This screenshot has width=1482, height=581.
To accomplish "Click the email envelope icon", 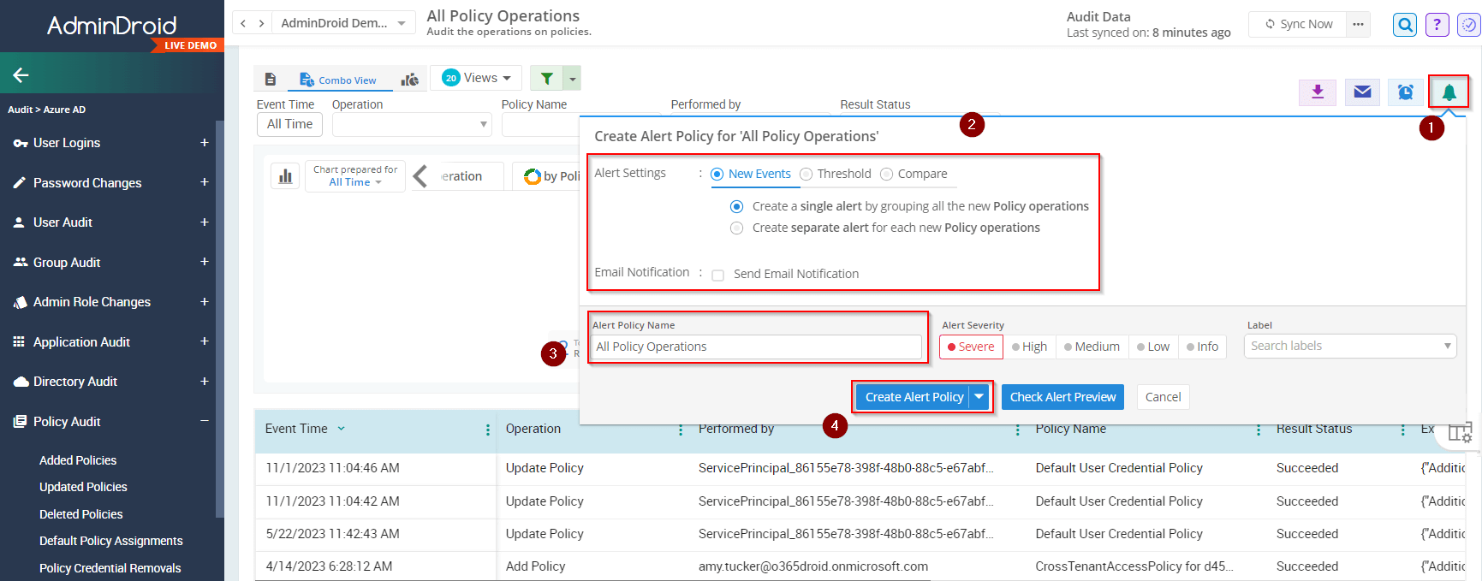I will (1362, 92).
